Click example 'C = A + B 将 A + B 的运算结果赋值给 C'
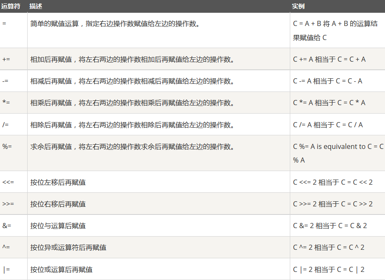This screenshot has width=385, height=280. point(335,31)
